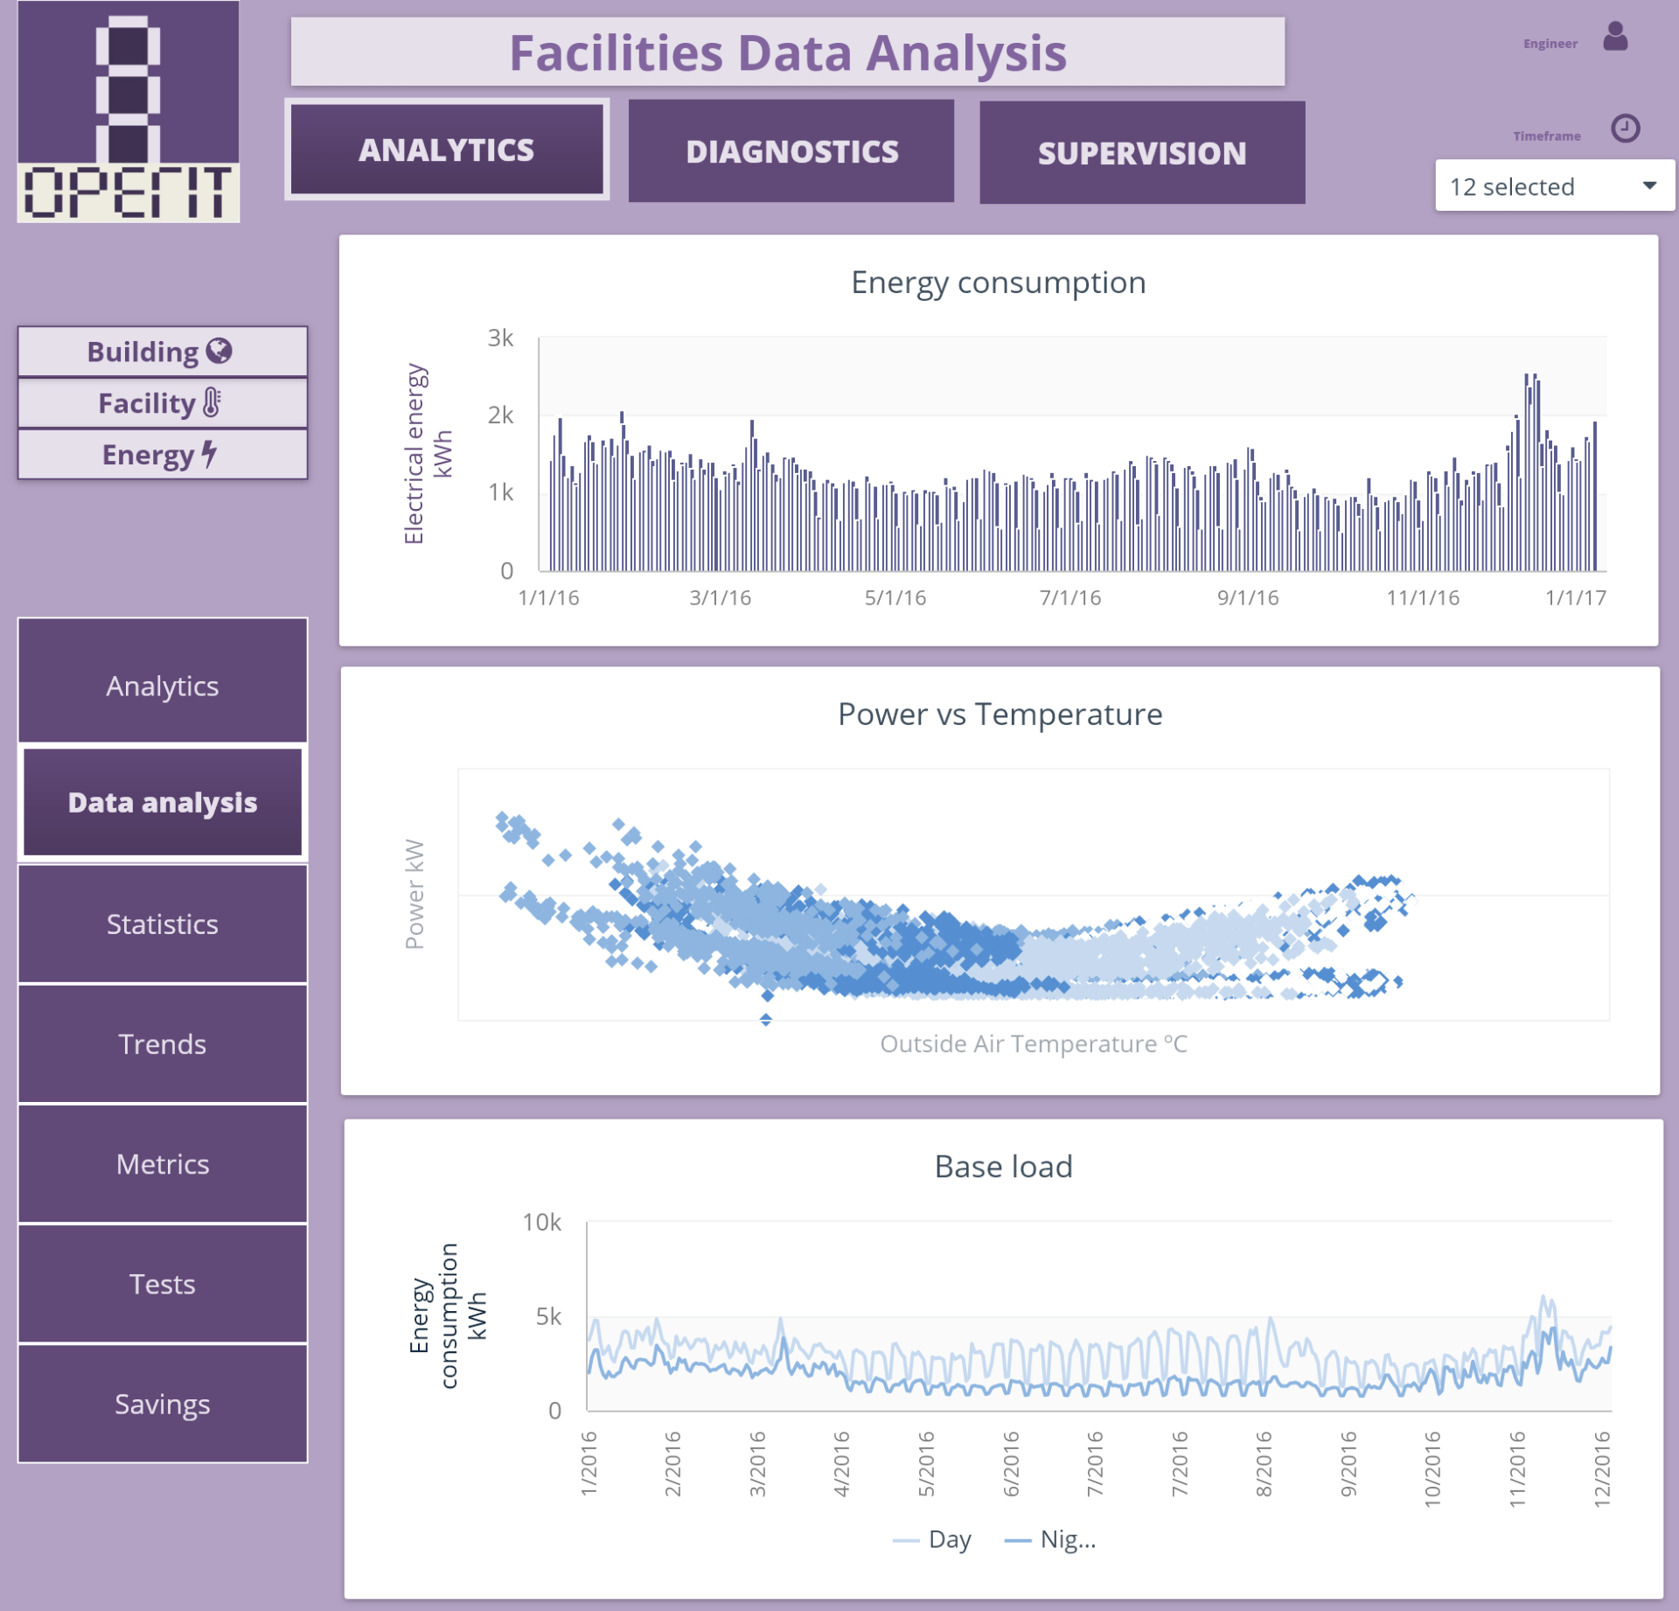The width and height of the screenshot is (1679, 1611).
Task: Switch to the DIAGNOSTICS tab
Action: coord(791,150)
